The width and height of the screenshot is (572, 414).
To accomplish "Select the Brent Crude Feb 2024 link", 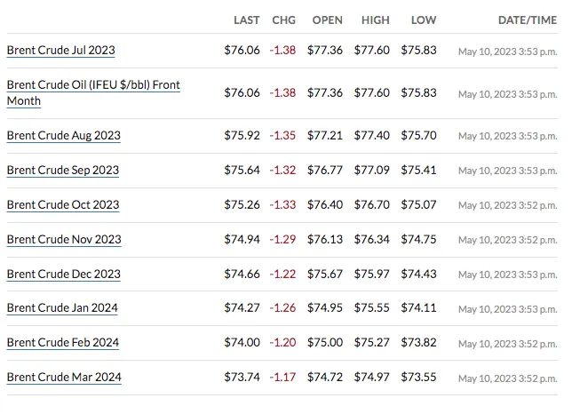I will 62,343.
